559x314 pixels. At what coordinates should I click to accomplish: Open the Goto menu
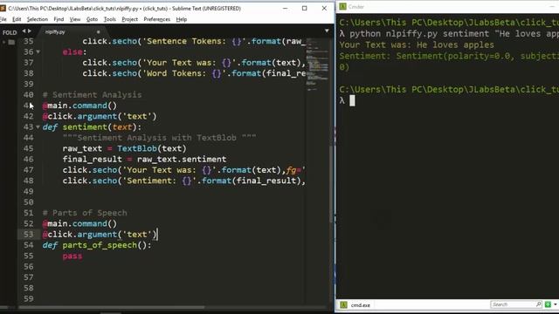[x=92, y=19]
